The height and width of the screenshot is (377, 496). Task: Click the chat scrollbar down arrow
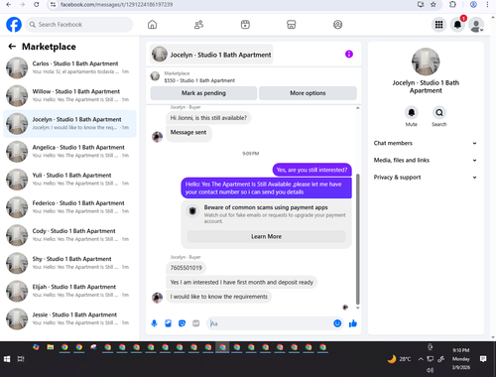pyautogui.click(x=357, y=308)
